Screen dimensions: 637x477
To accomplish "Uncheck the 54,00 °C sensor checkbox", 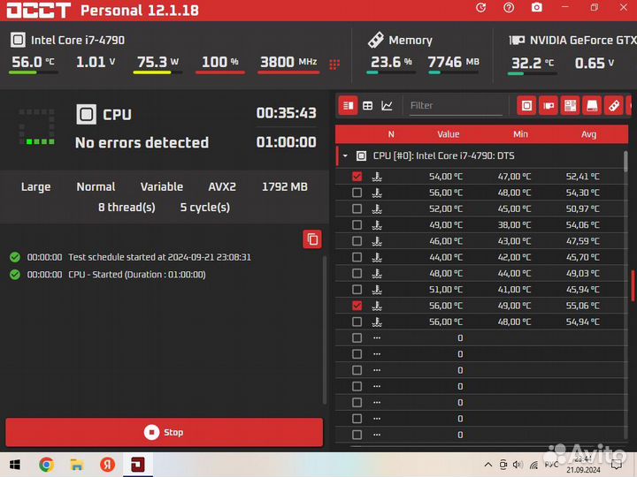I will pos(357,177).
